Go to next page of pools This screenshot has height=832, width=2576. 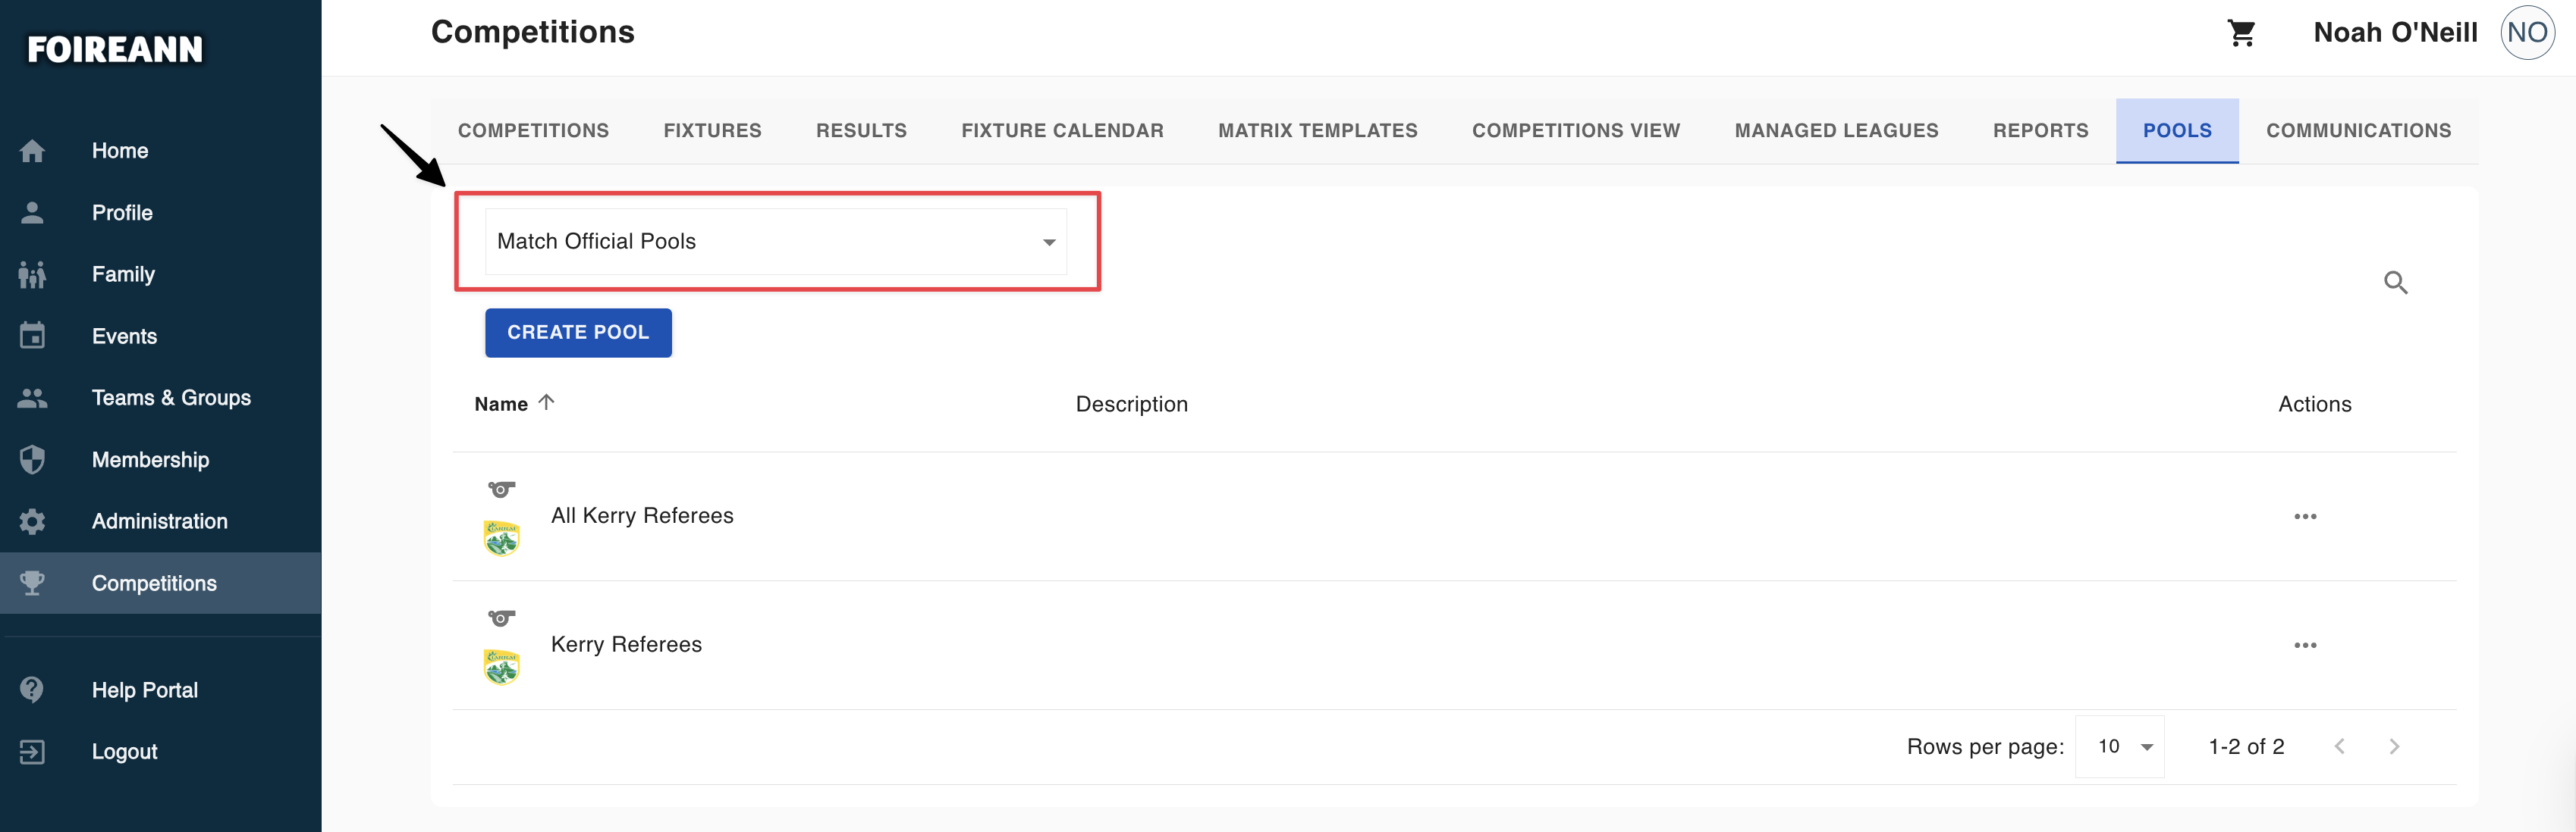[2394, 746]
